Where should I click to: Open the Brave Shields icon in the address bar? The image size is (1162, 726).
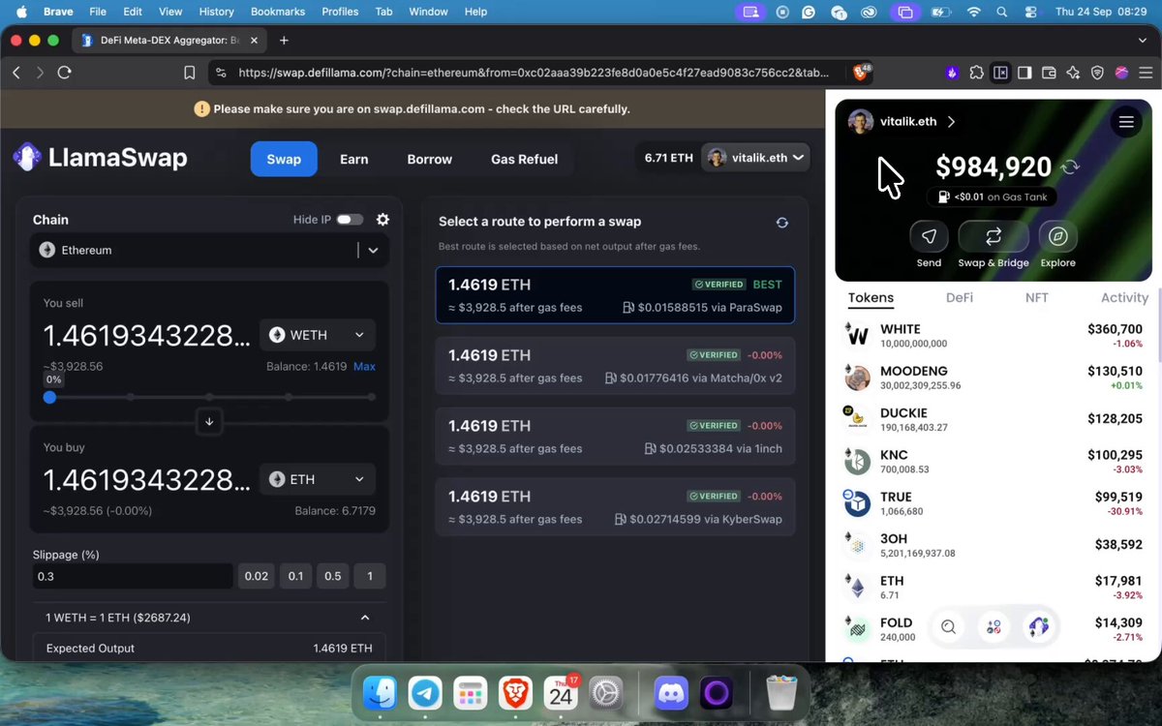point(860,73)
